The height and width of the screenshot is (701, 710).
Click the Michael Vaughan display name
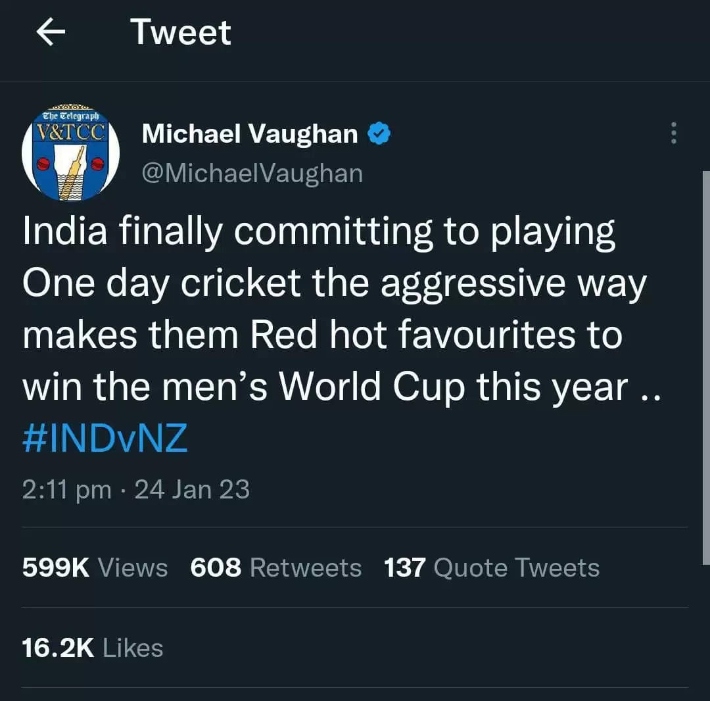pos(250,133)
